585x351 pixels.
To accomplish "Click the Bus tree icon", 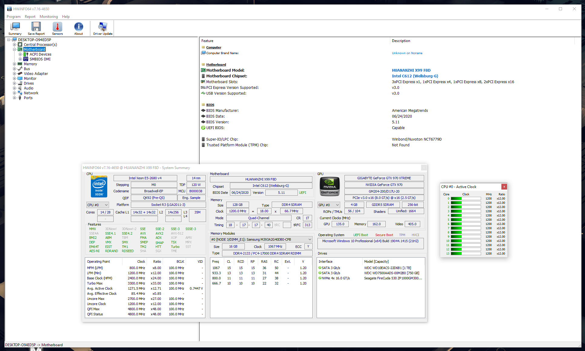I will pyautogui.click(x=20, y=69).
